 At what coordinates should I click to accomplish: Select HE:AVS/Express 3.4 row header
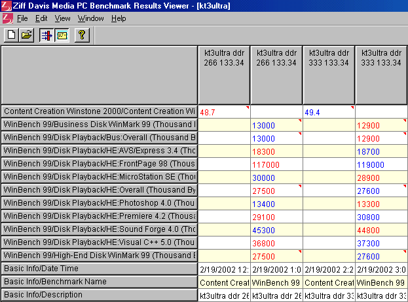pyautogui.click(x=99, y=151)
